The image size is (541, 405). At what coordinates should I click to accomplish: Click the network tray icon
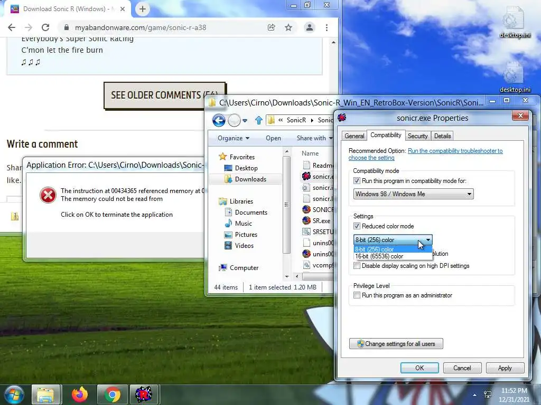click(488, 395)
